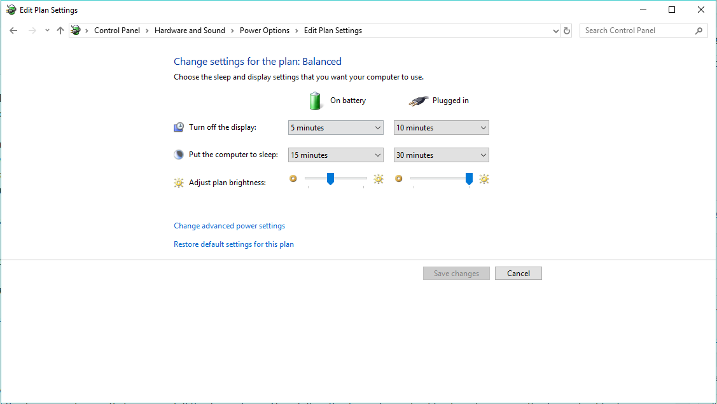Open the recent locations chevron

coord(47,31)
